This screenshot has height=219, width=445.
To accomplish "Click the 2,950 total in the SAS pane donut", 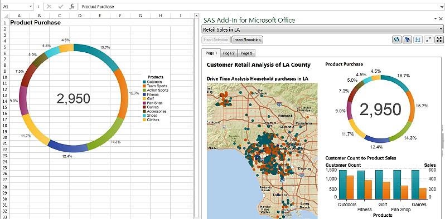I will coord(380,109).
